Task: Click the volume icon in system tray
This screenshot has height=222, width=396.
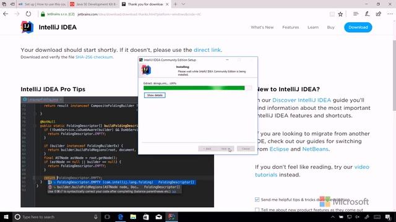Action: 358,216
